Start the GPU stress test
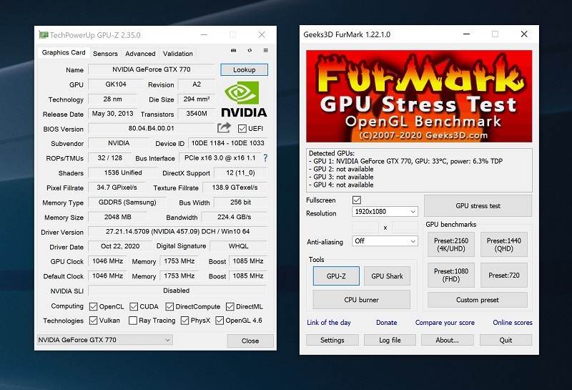 [x=478, y=206]
